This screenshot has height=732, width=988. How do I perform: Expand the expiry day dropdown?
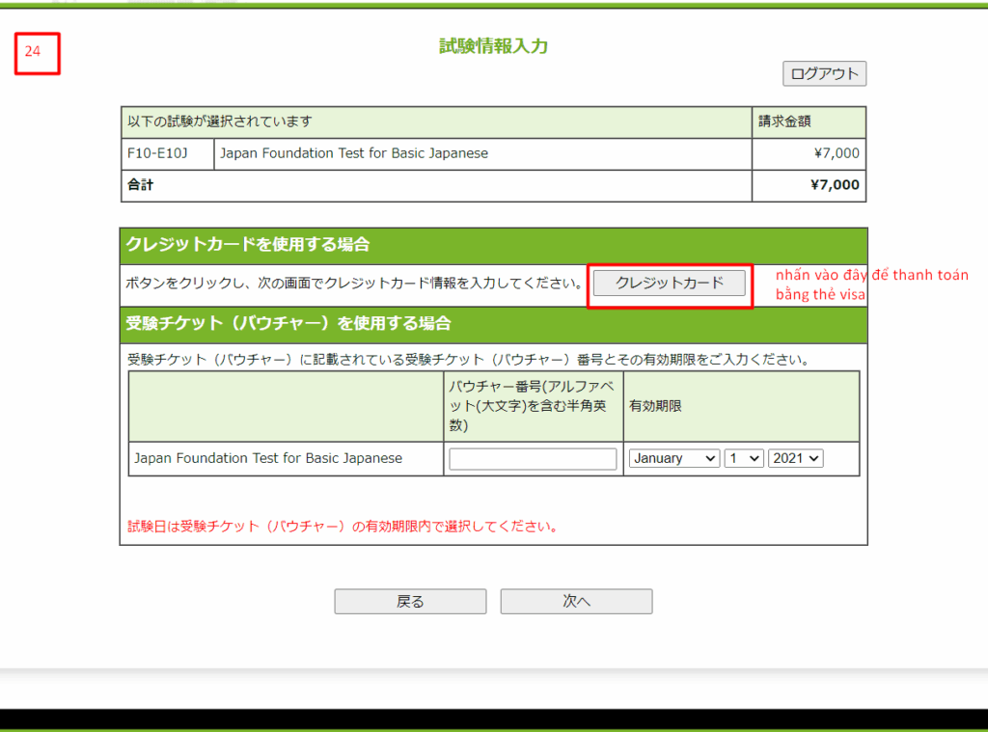743,459
